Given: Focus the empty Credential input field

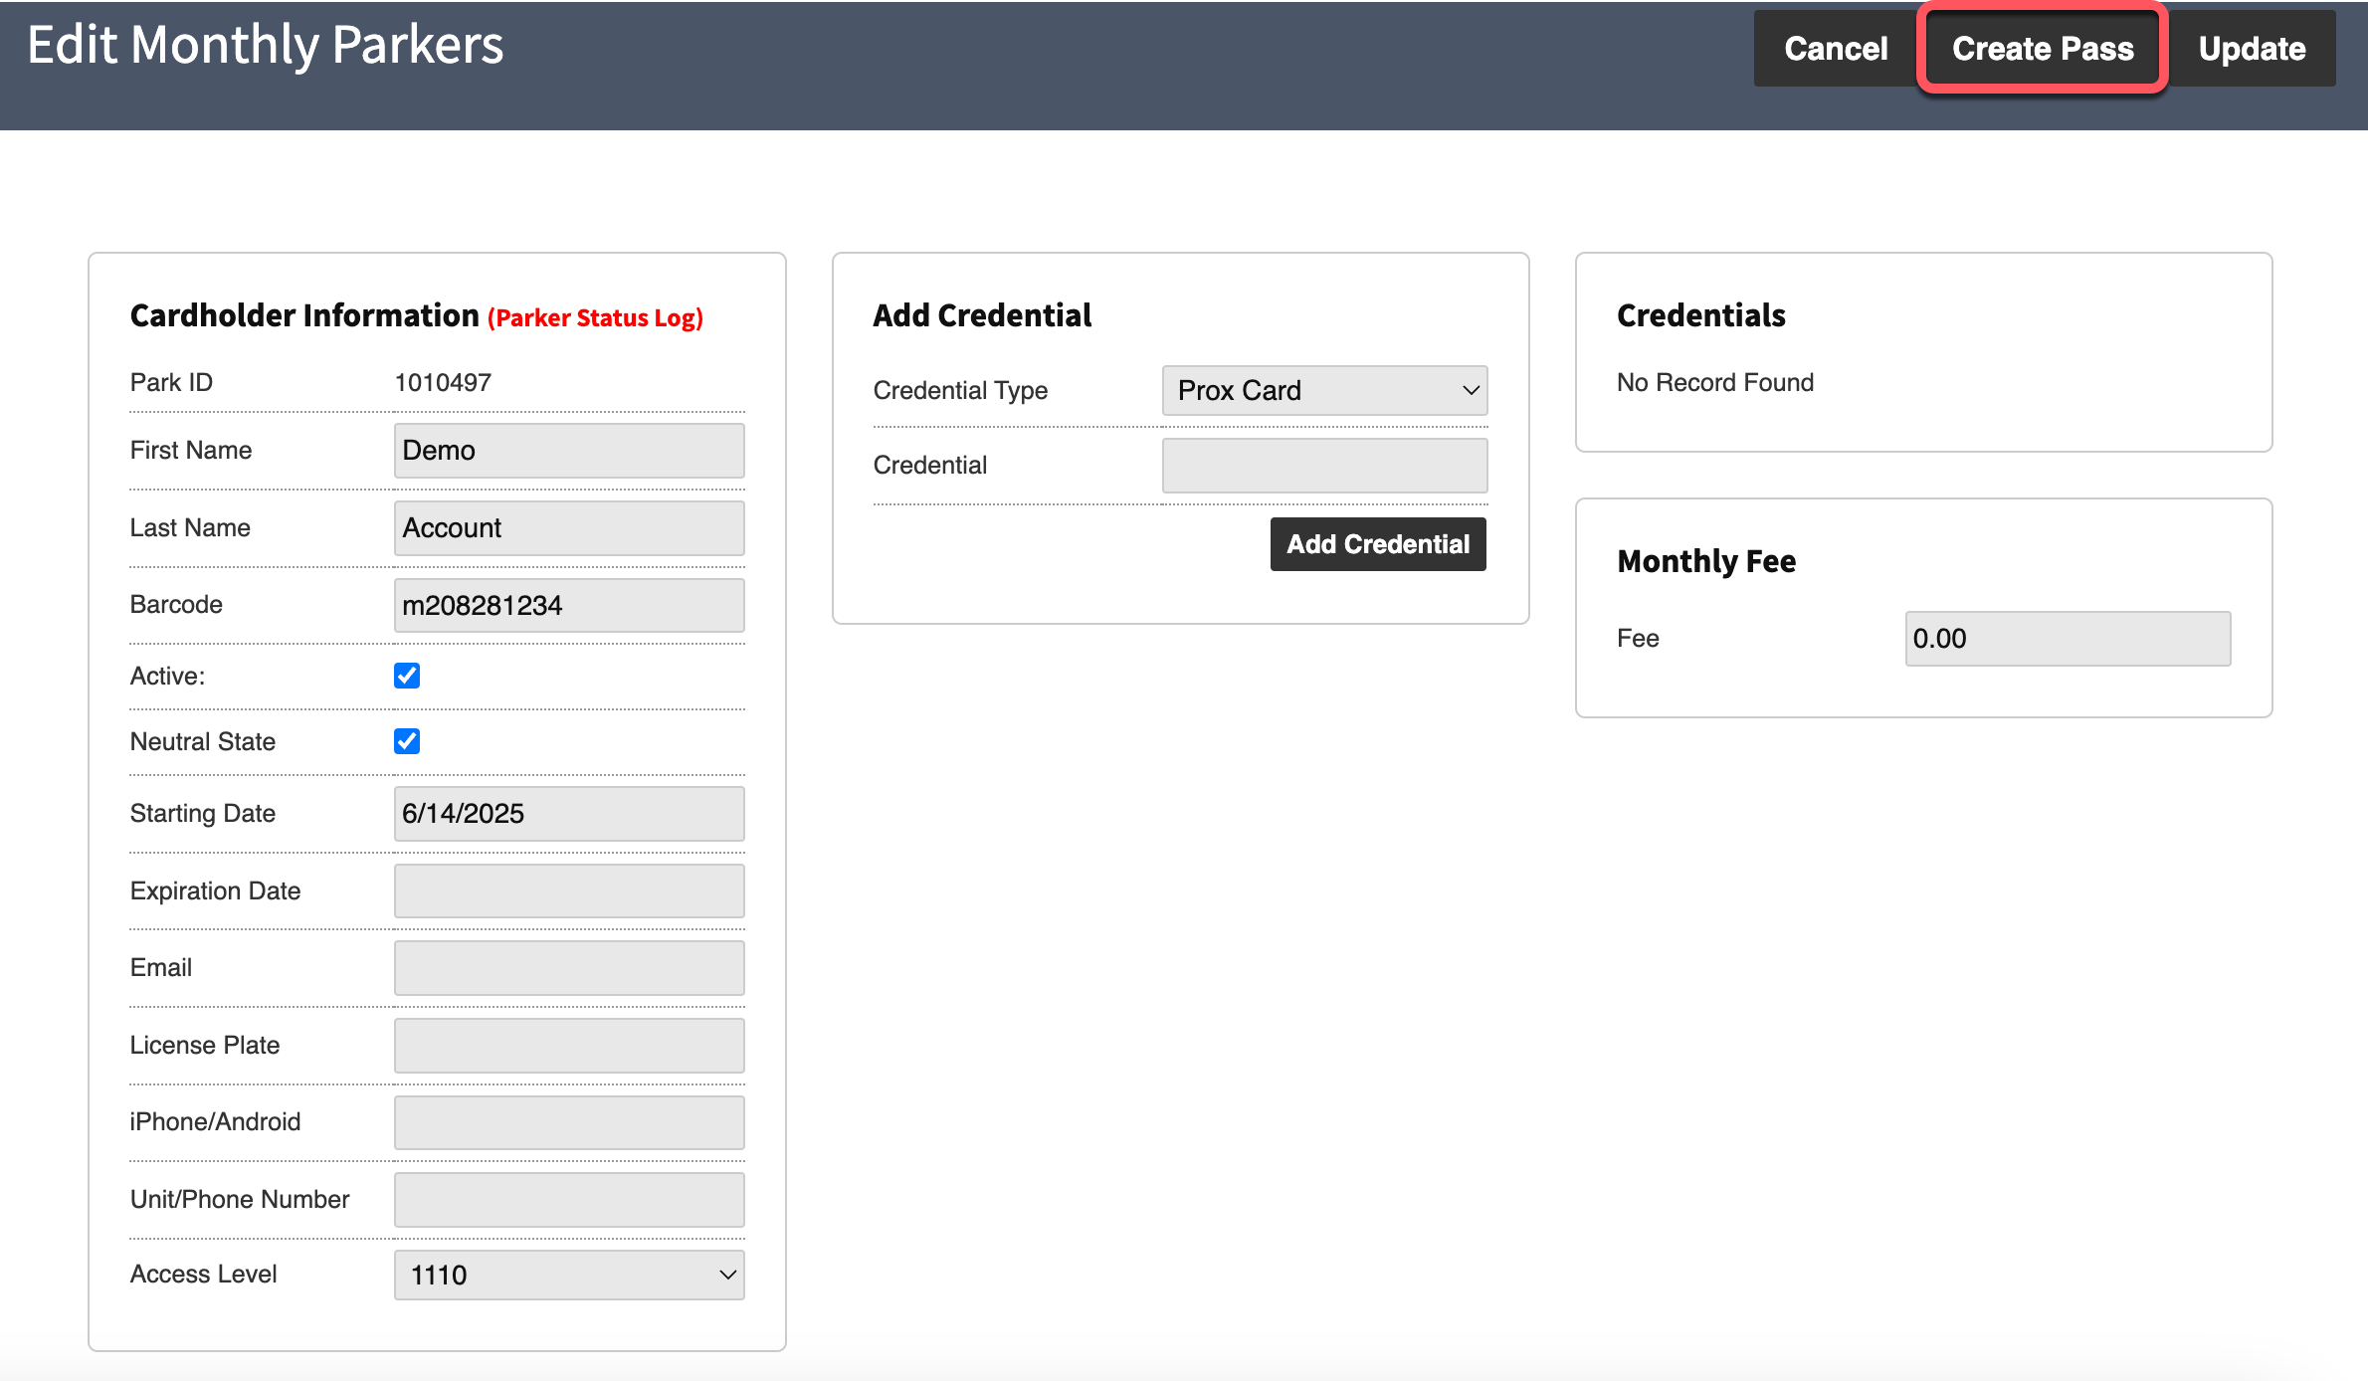Looking at the screenshot, I should tap(1324, 466).
